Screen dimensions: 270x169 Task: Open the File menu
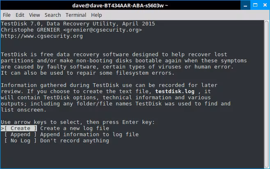click(7, 15)
